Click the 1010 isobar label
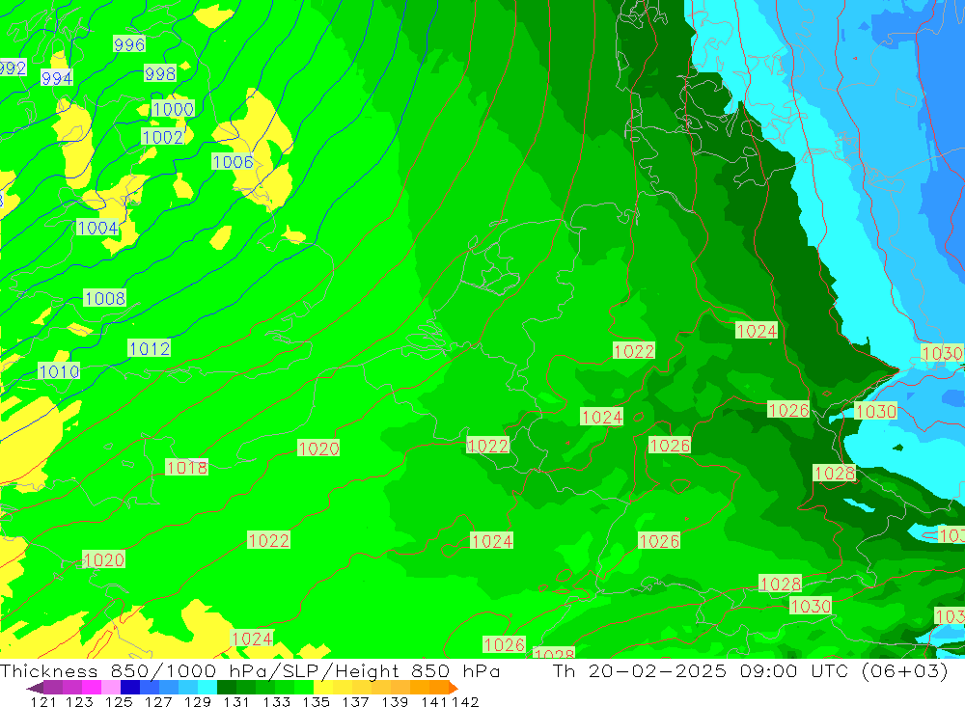 tap(59, 371)
